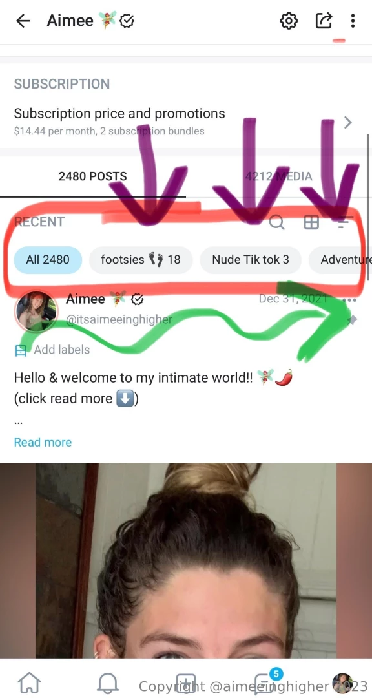Open profile settings gear icon
The width and height of the screenshot is (372, 698).
coord(289,21)
